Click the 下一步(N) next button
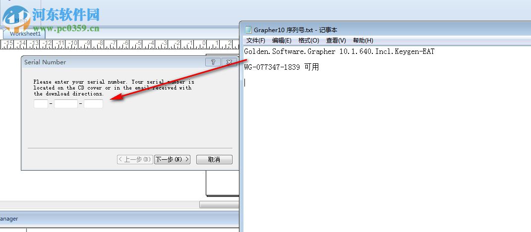Viewport: 531px width, 232px height. coord(173,159)
